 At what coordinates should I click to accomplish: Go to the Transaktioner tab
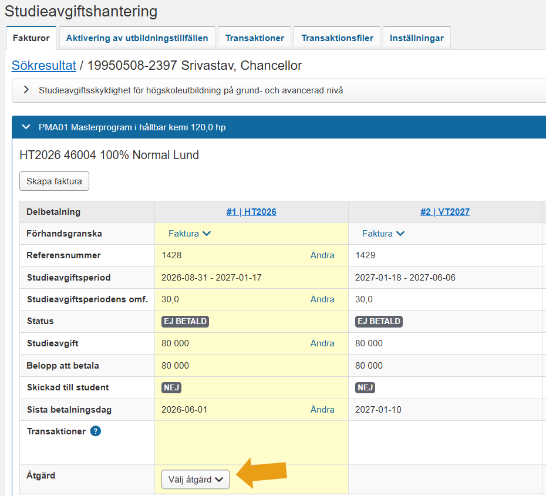coord(255,38)
